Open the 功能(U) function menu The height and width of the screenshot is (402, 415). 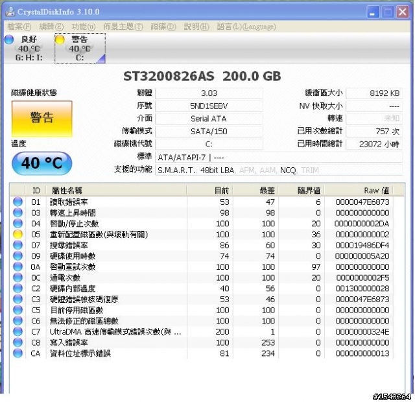[84, 27]
